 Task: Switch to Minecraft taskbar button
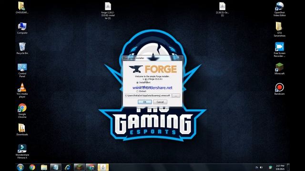coord(80,167)
